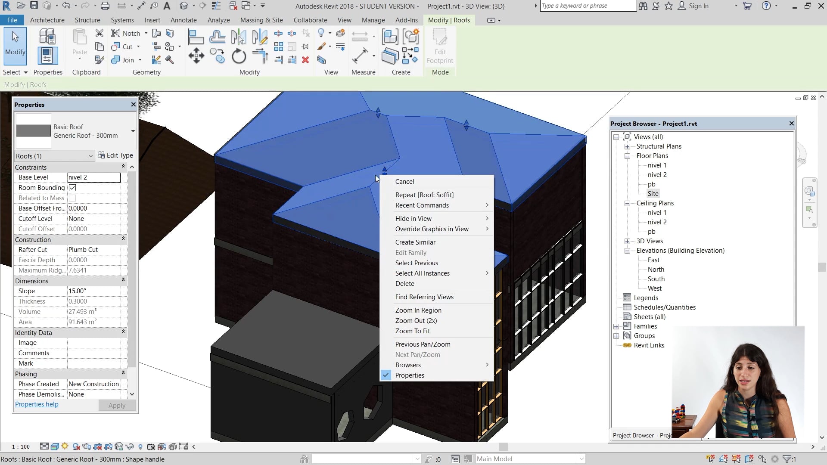The image size is (827, 465).
Task: Click the Align tool icon
Action: pos(197,37)
